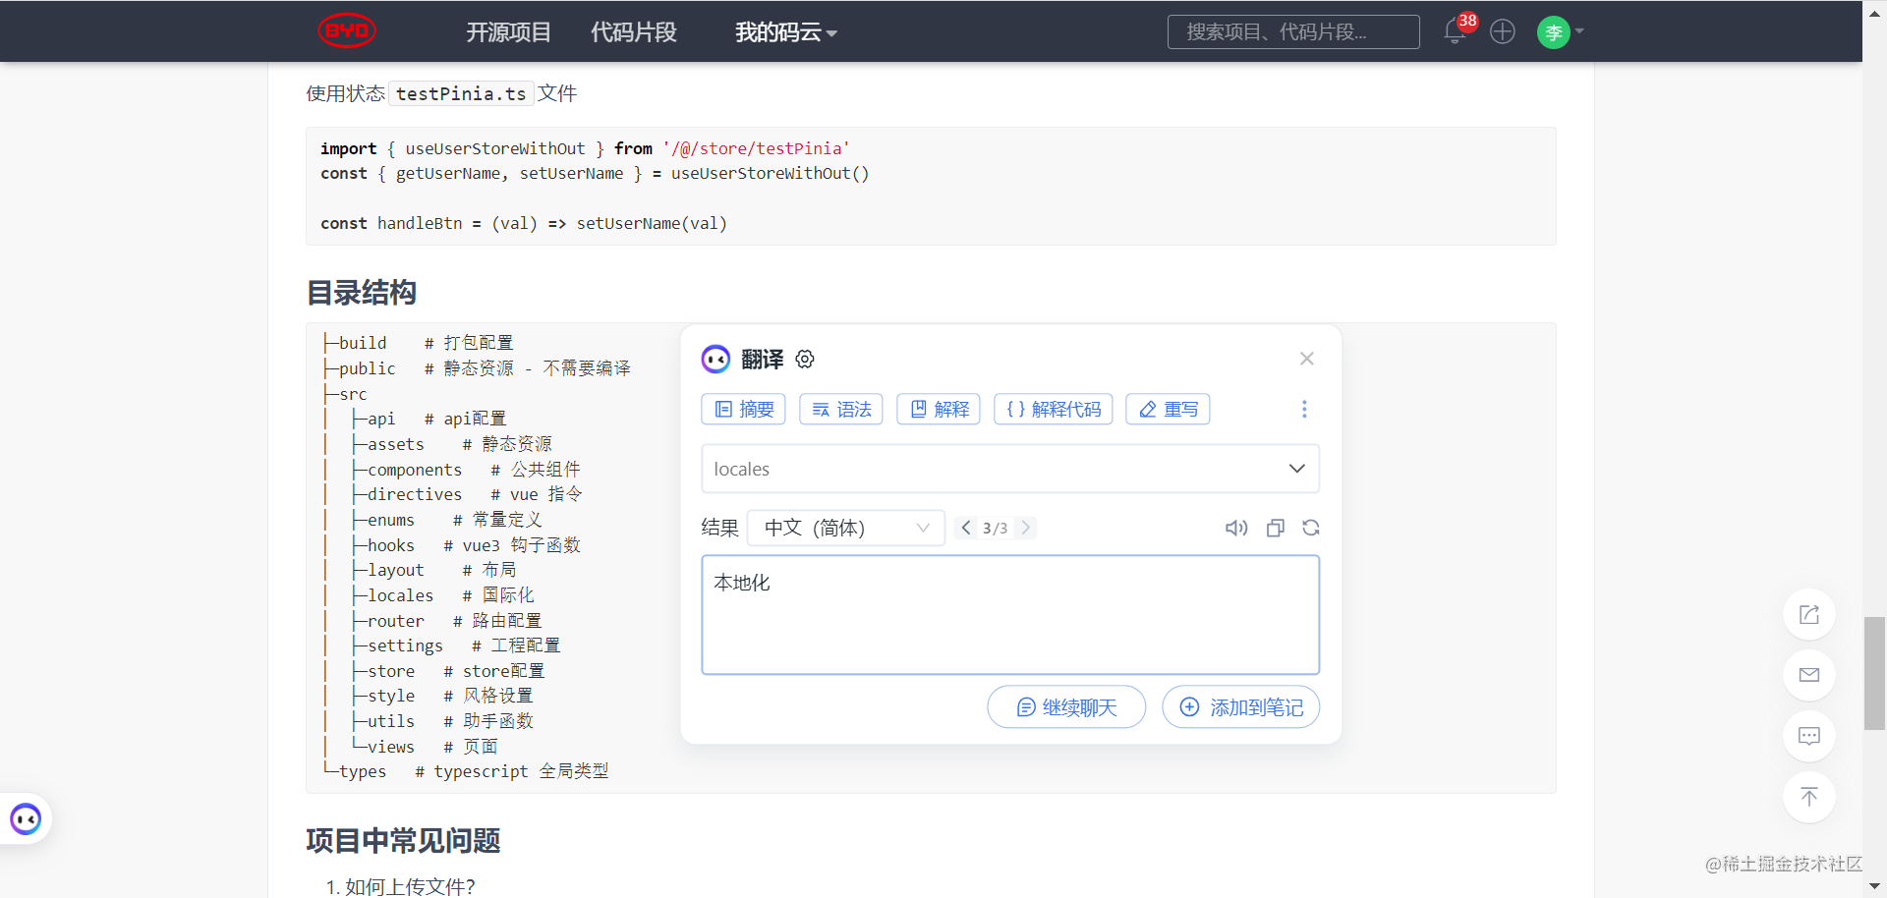Click the plus create-new icon in header
The height and width of the screenshot is (898, 1887).
tap(1503, 31)
